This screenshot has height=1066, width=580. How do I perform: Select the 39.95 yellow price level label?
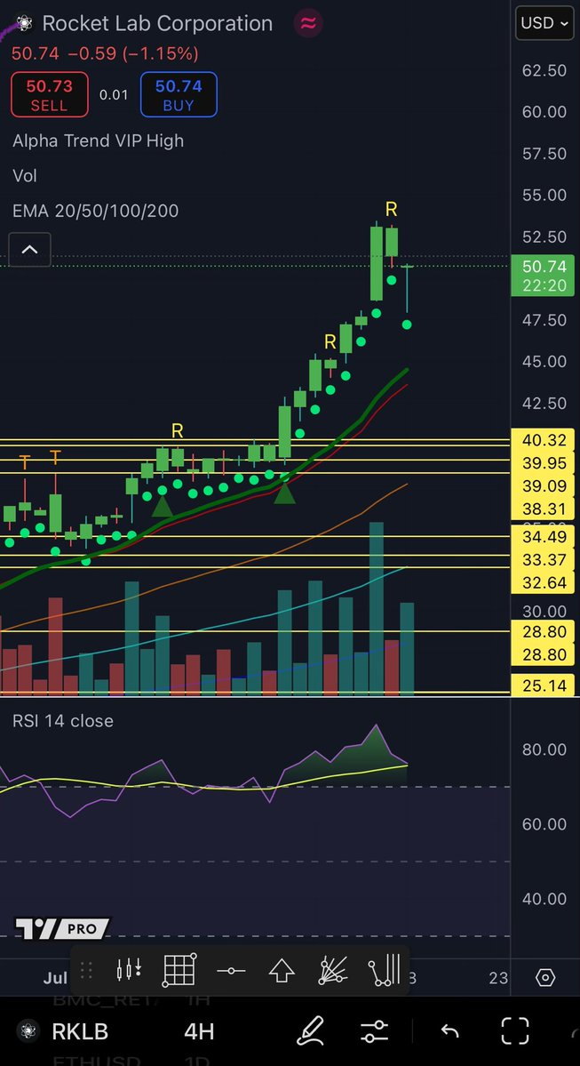coord(543,463)
